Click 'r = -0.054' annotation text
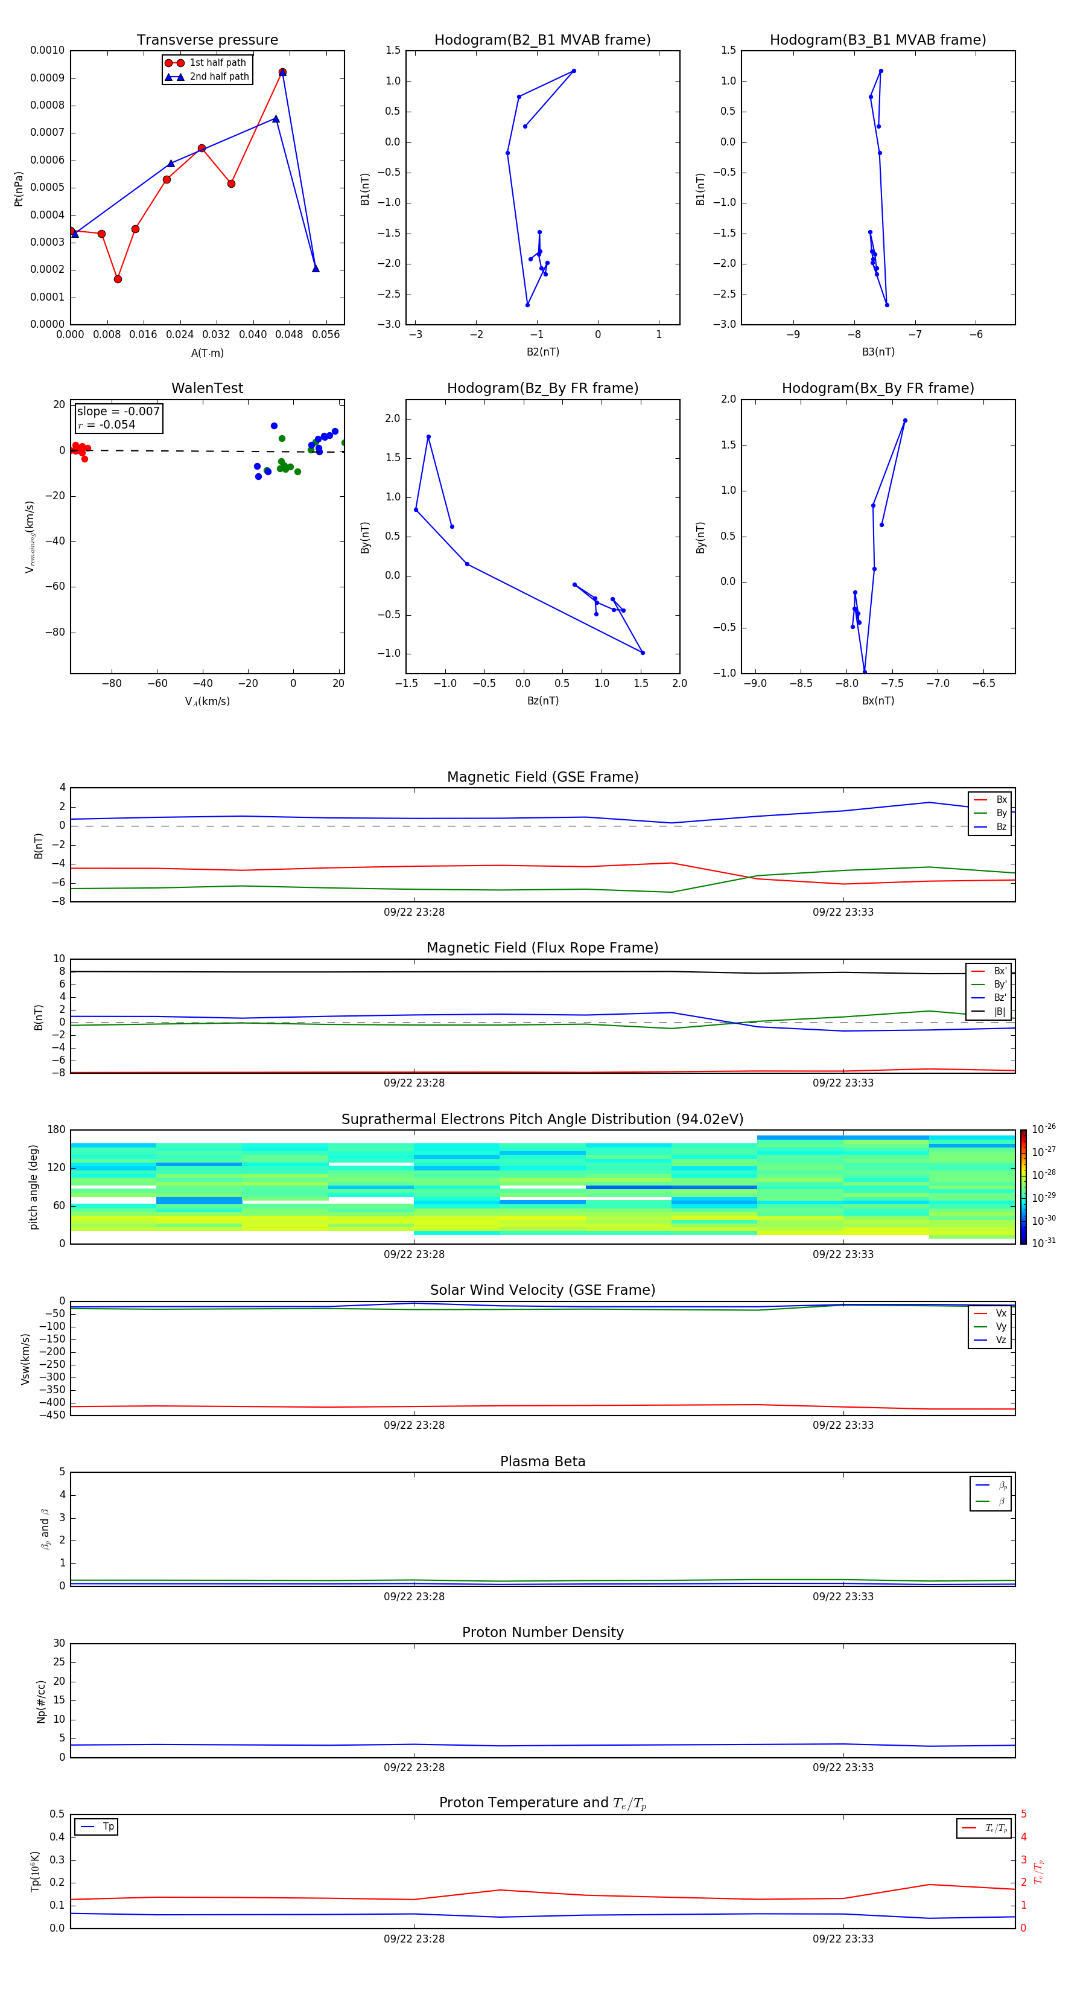 [107, 424]
